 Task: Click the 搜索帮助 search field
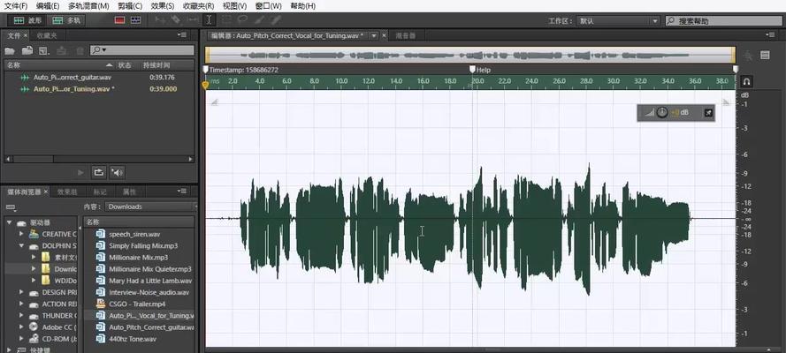coord(723,21)
